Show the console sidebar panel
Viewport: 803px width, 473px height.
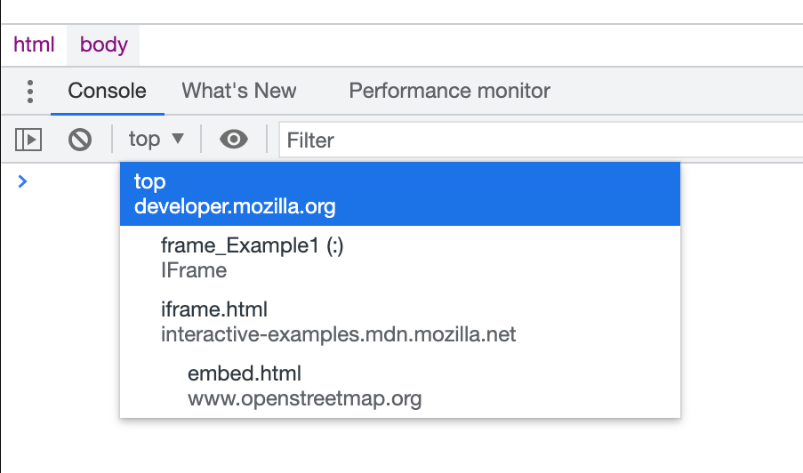click(x=29, y=139)
